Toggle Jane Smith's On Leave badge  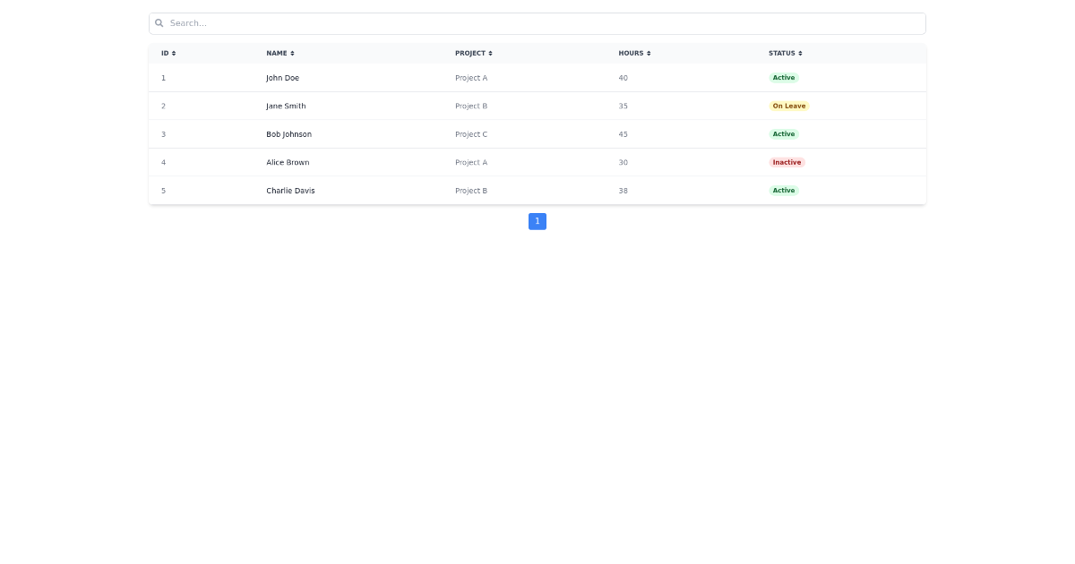tap(789, 106)
